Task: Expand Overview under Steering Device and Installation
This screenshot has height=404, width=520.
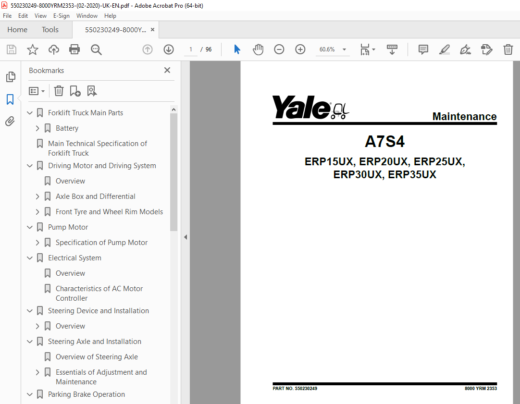Action: [37, 327]
